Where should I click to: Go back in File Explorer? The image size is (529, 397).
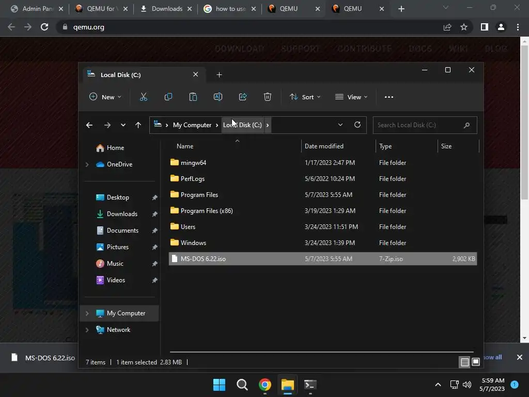coord(89,125)
